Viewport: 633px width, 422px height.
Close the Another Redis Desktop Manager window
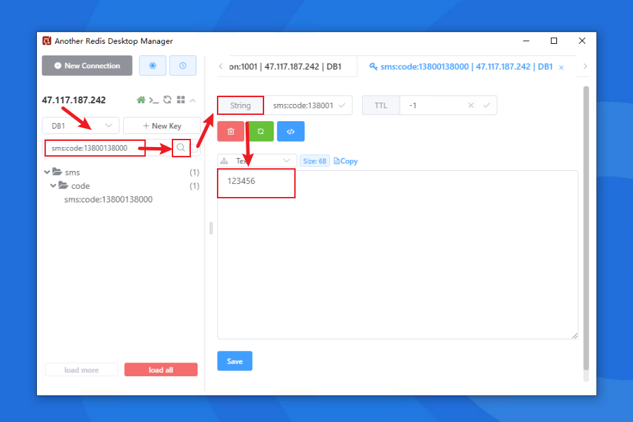pos(582,41)
